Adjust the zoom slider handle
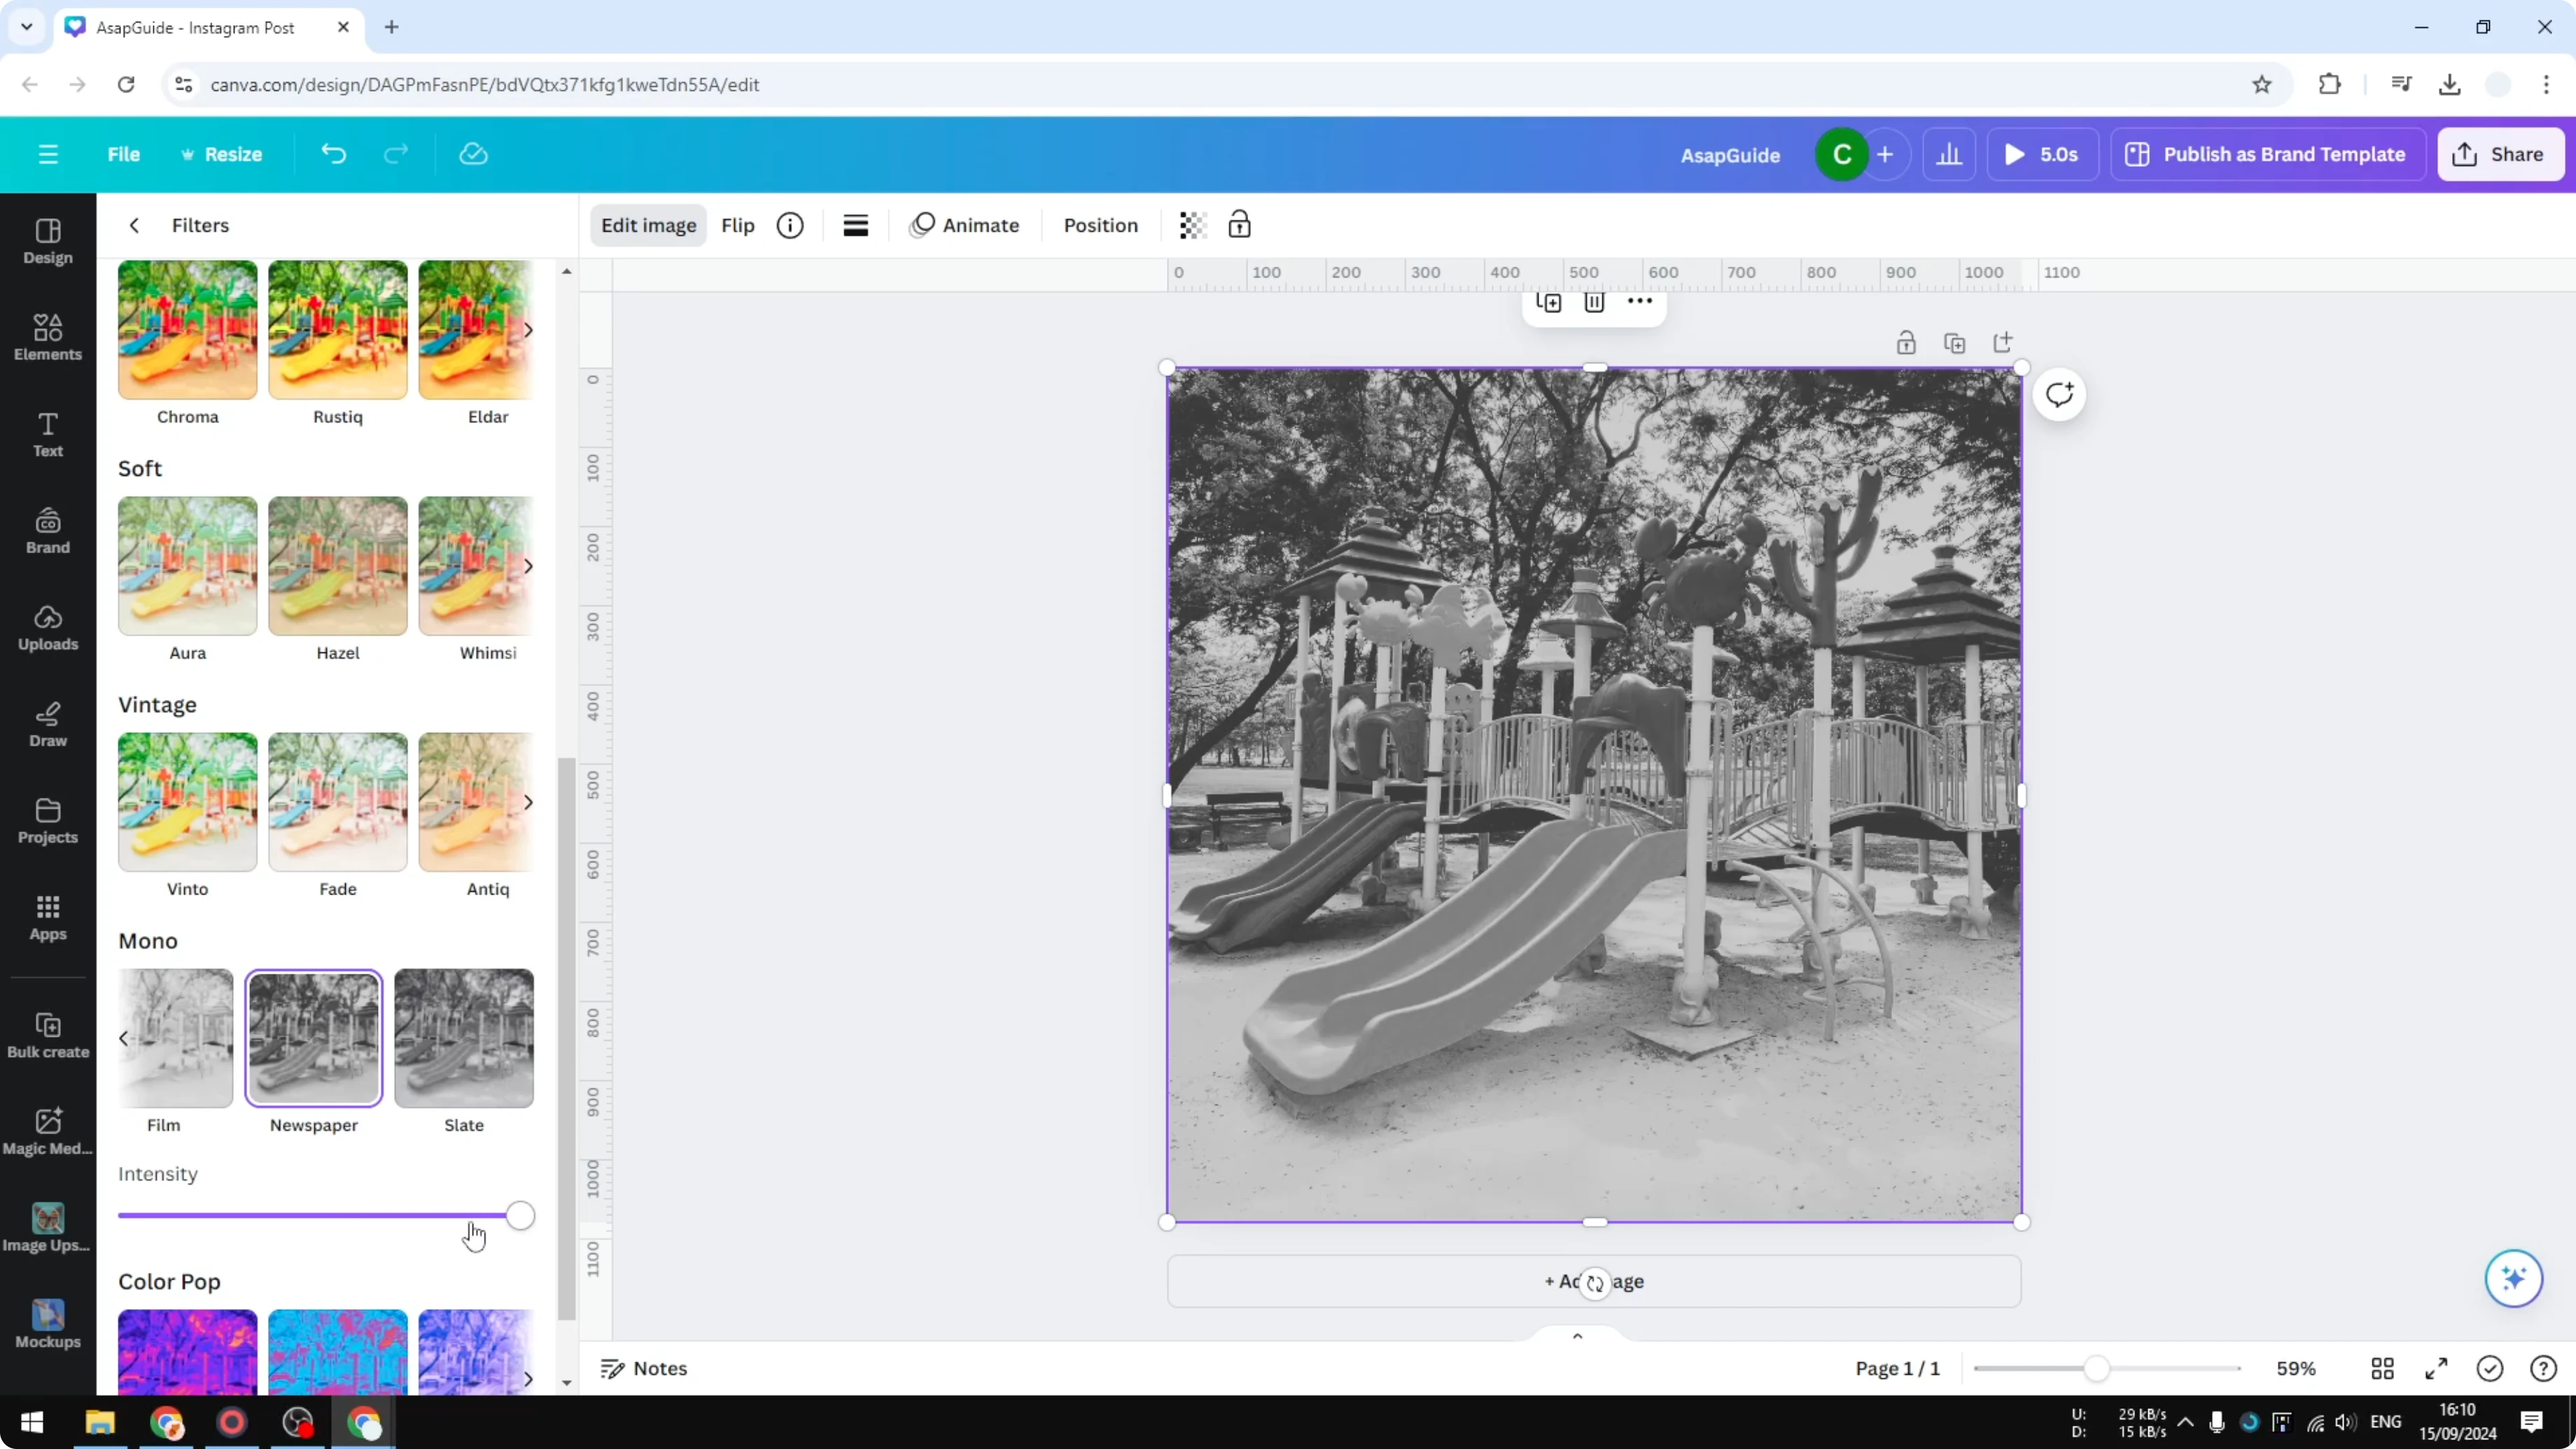Image resolution: width=2576 pixels, height=1449 pixels. pyautogui.click(x=2097, y=1368)
